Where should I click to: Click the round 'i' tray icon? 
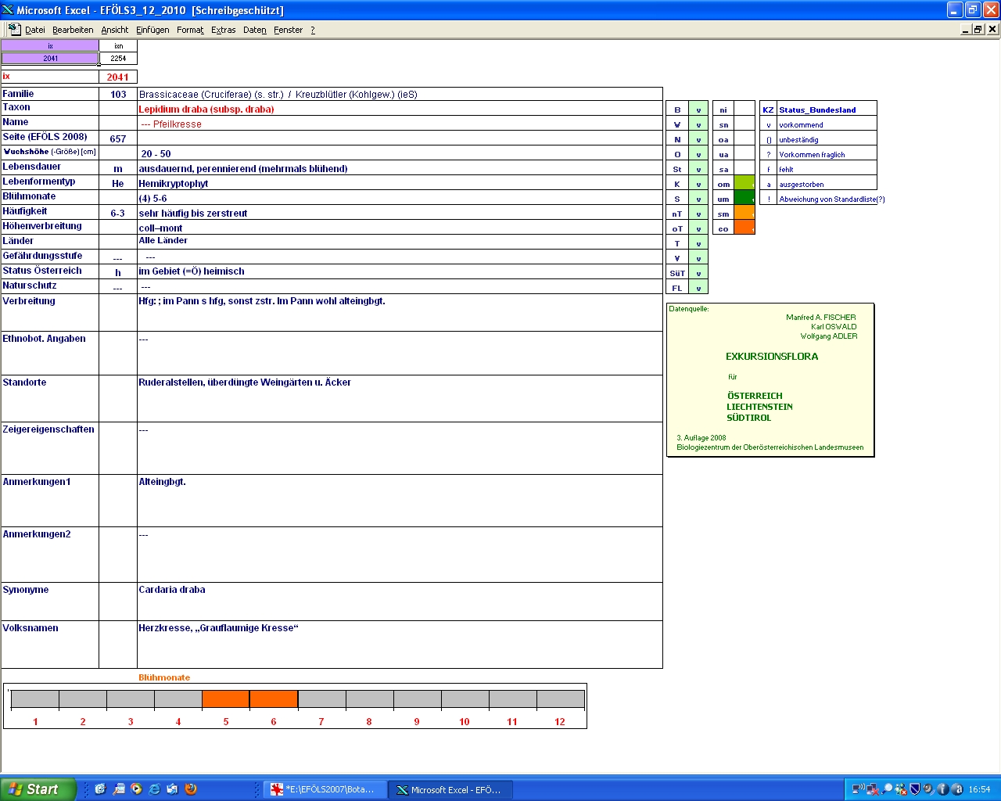click(943, 789)
